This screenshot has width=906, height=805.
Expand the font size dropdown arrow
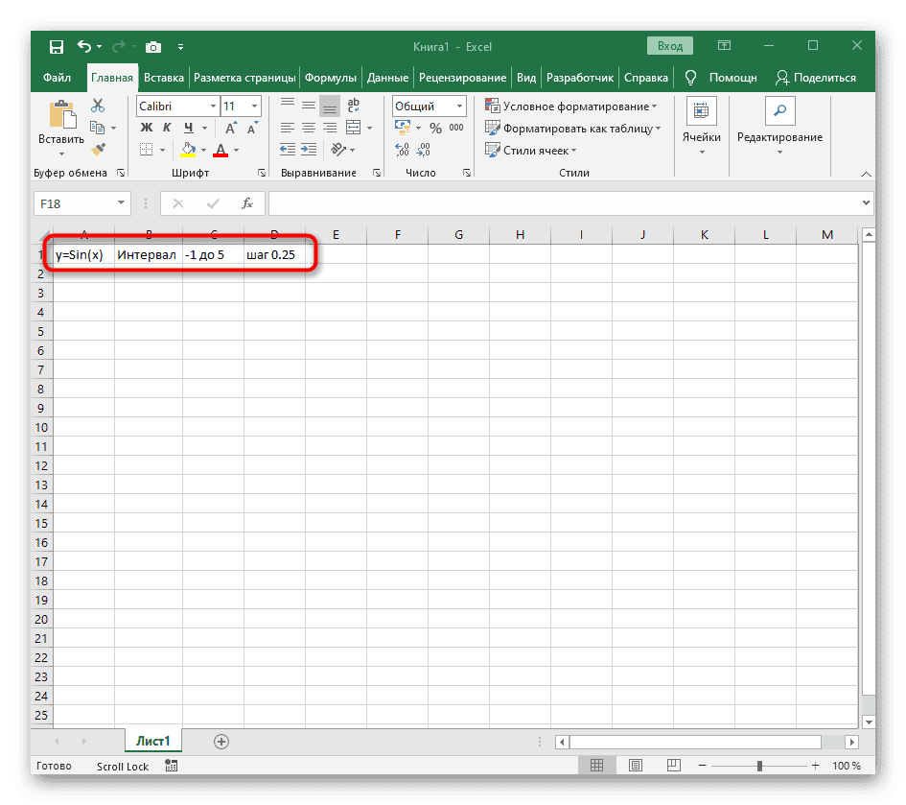point(253,106)
